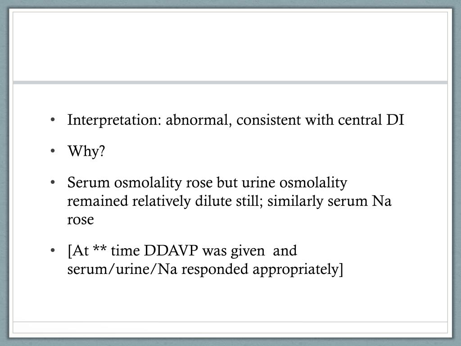Viewport: 461px width, 346px height.
Task: Click the empty footer bar of the slide
Action: click(230, 328)
